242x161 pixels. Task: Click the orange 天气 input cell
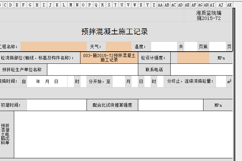118,47
